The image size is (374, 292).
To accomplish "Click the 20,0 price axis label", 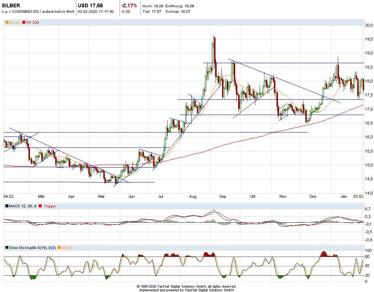I will (x=369, y=25).
